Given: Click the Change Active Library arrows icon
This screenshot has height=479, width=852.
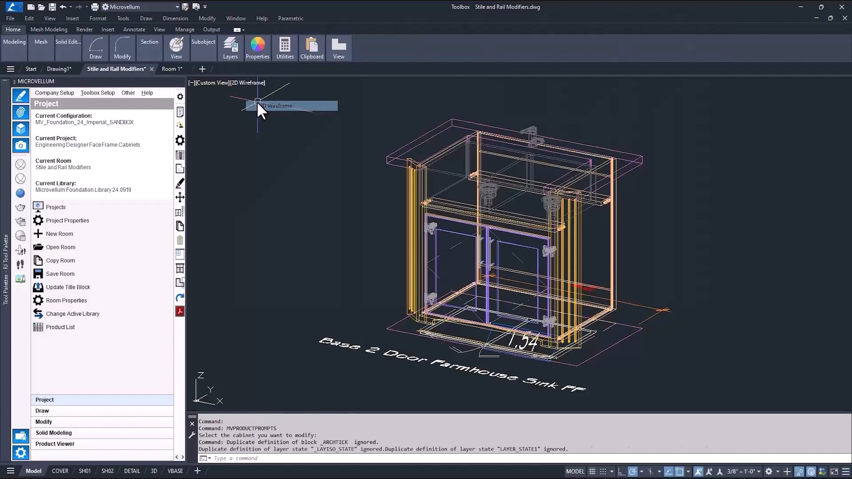Looking at the screenshot, I should (x=38, y=314).
